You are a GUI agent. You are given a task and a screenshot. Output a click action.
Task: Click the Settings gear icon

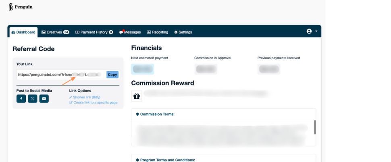click(176, 32)
